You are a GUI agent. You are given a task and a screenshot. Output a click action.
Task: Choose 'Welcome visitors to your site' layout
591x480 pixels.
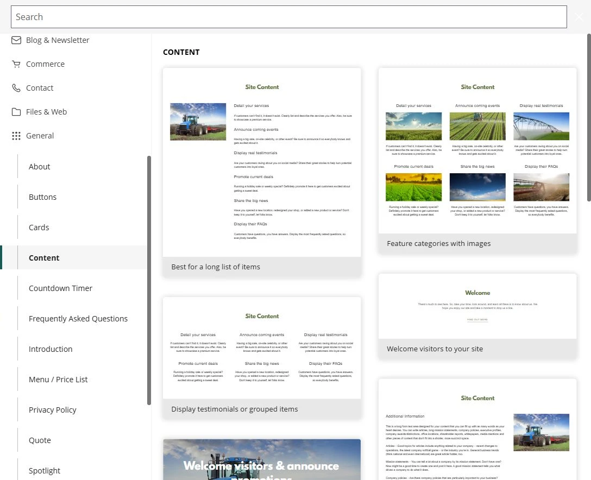[x=477, y=316]
